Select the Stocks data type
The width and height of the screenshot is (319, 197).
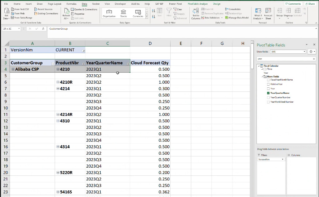coord(123,13)
